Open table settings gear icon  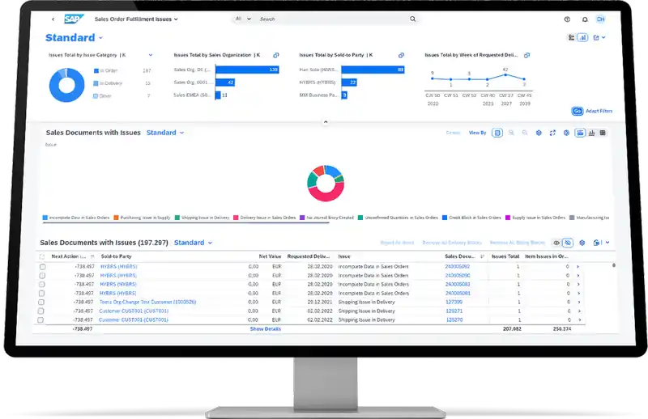tap(582, 242)
